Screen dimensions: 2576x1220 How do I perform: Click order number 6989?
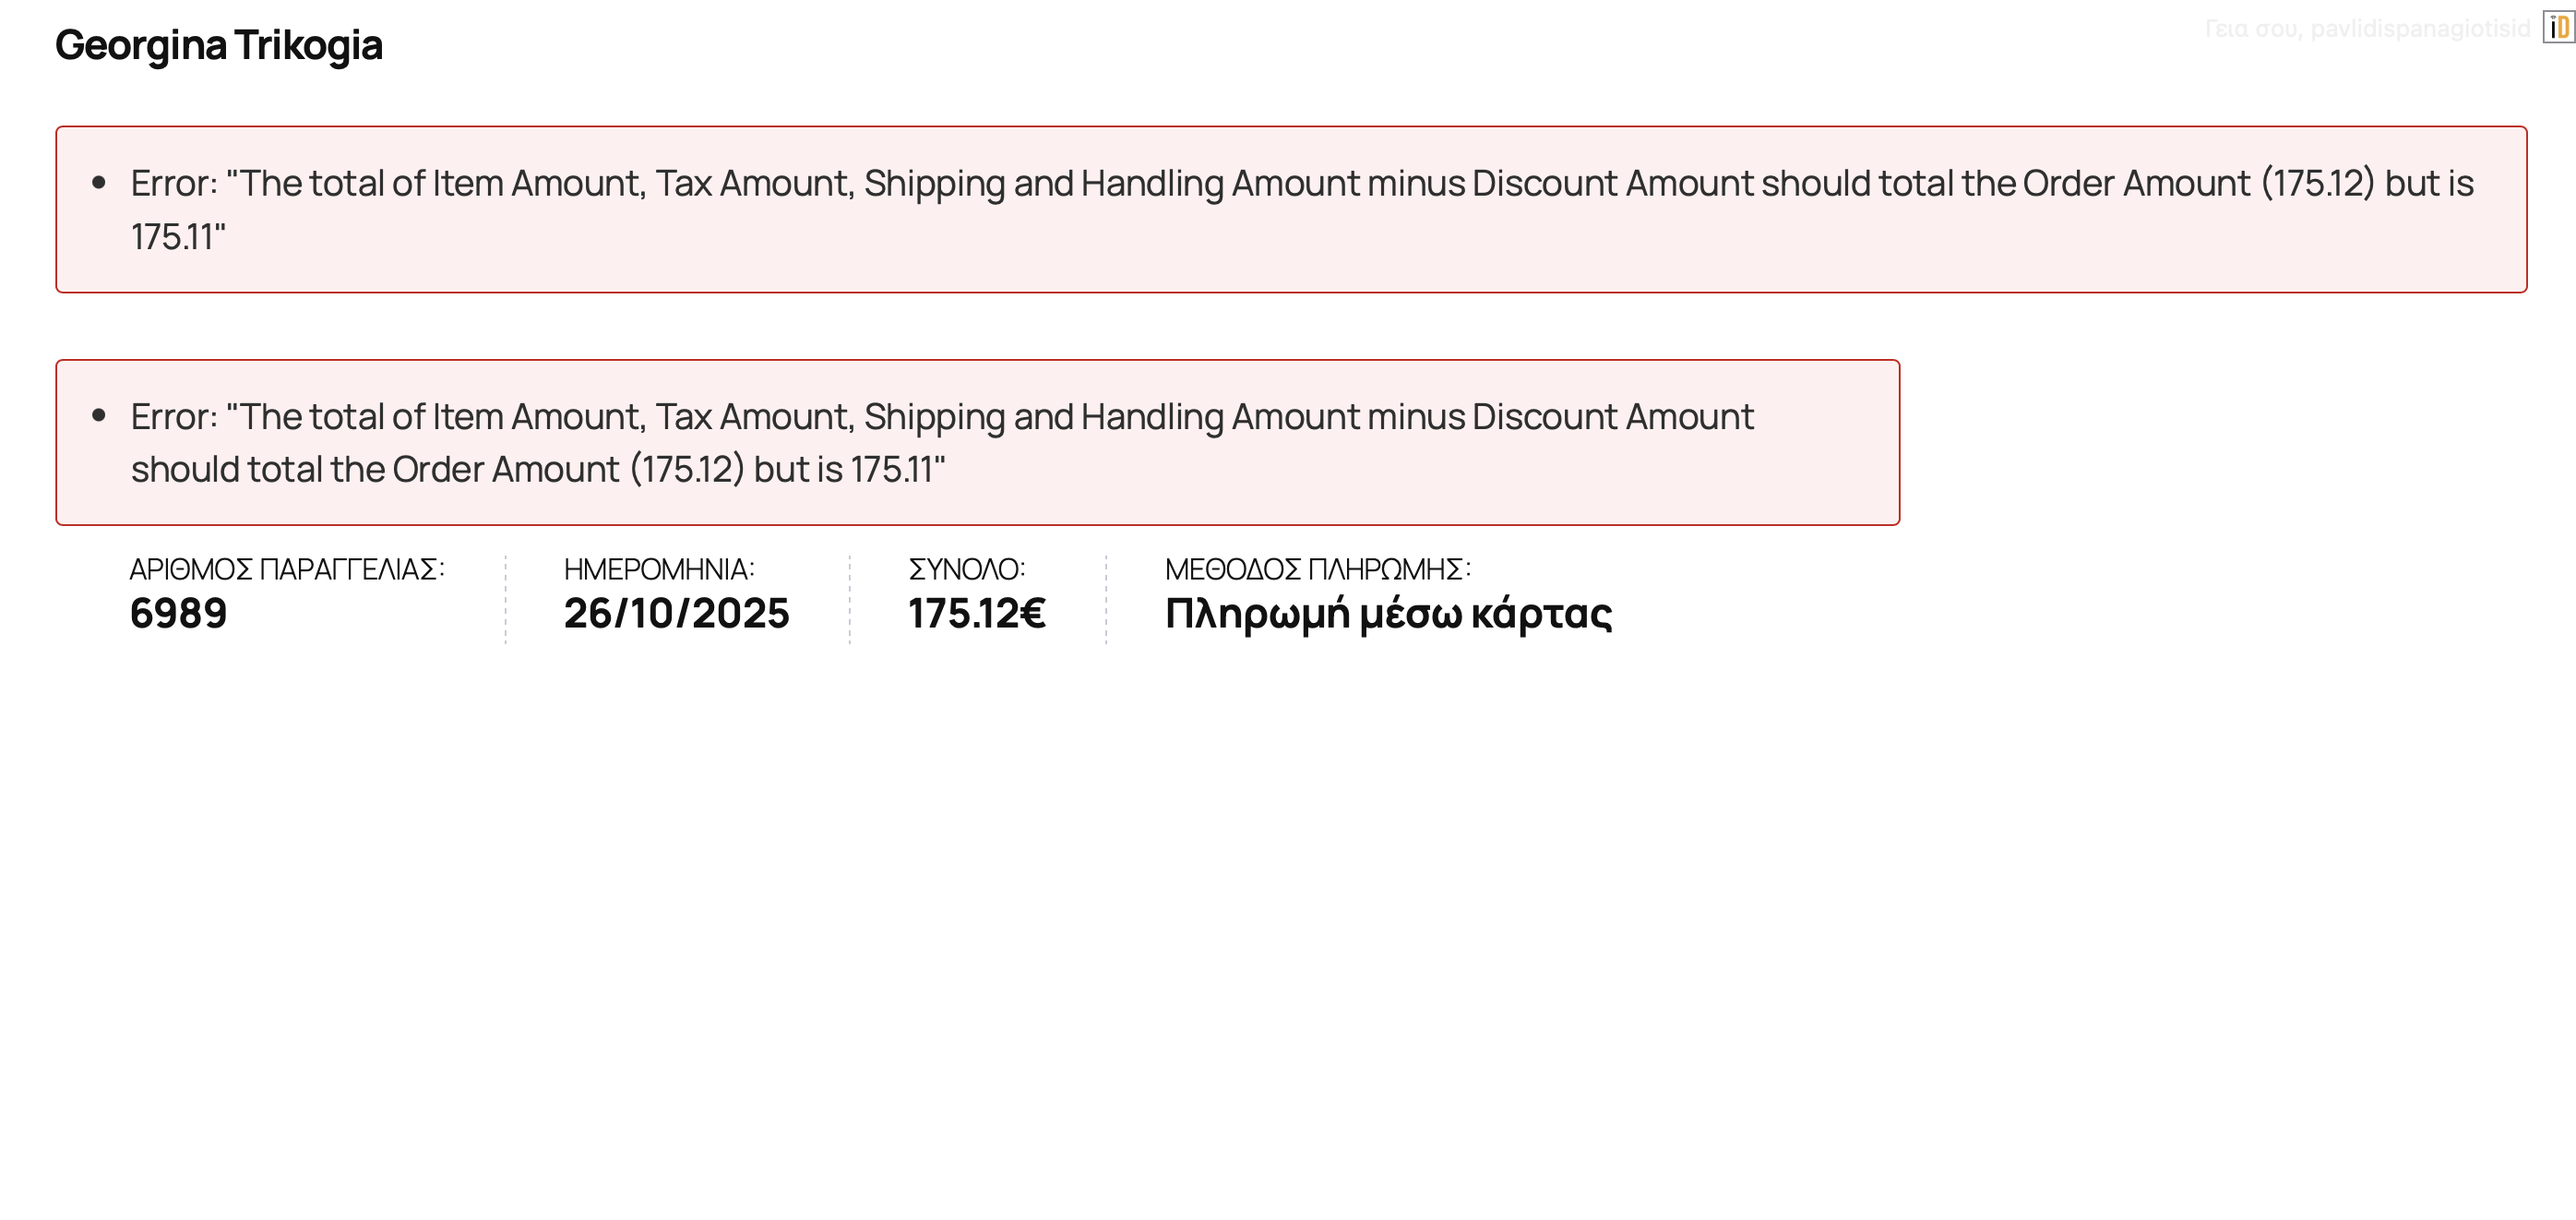point(178,614)
